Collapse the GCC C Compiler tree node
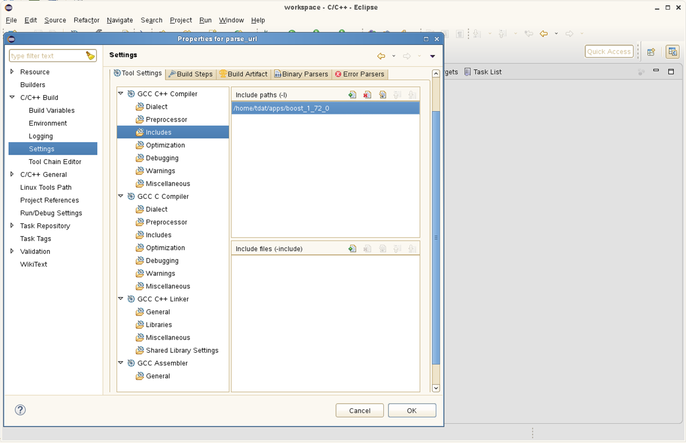 121,196
